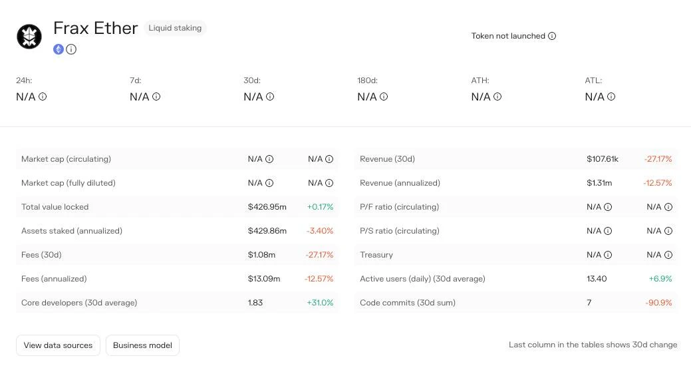Click the Frax Ether logo icon
Screen dimensions: 691x368
pos(29,37)
